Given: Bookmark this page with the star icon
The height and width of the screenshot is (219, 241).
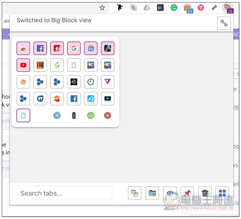Looking at the screenshot, I should 102,7.
